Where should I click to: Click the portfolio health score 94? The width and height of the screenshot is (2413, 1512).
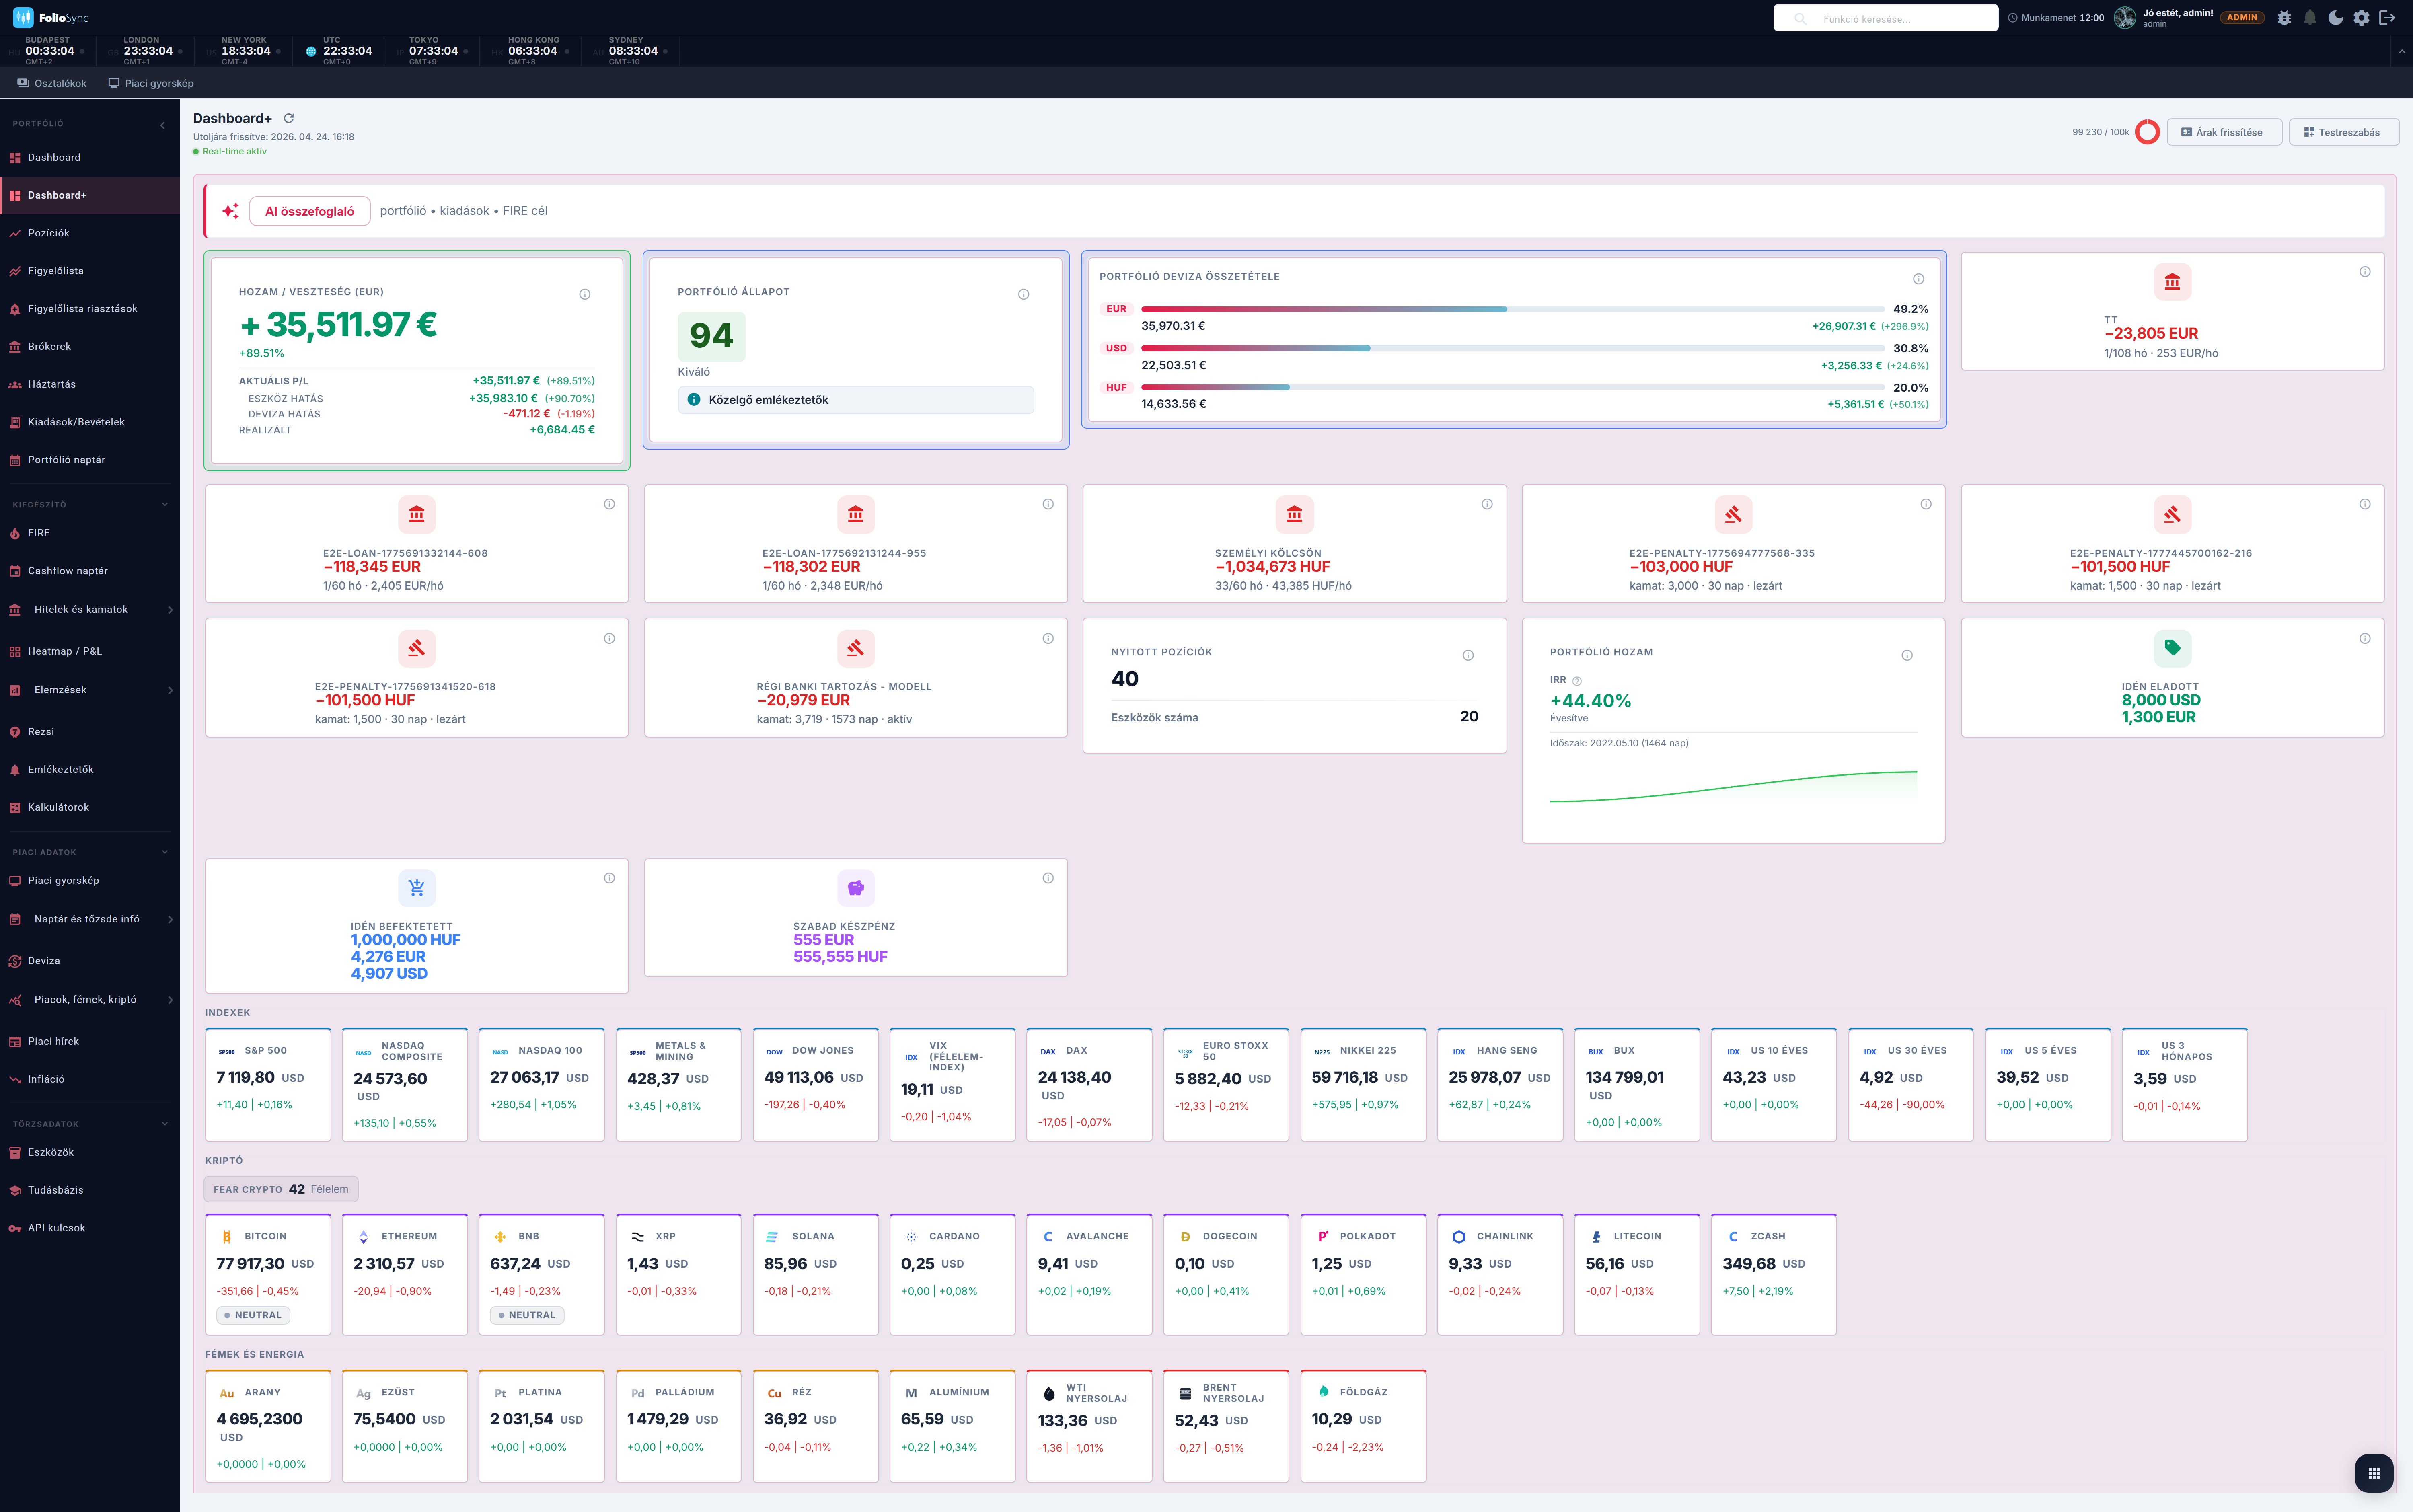click(711, 336)
